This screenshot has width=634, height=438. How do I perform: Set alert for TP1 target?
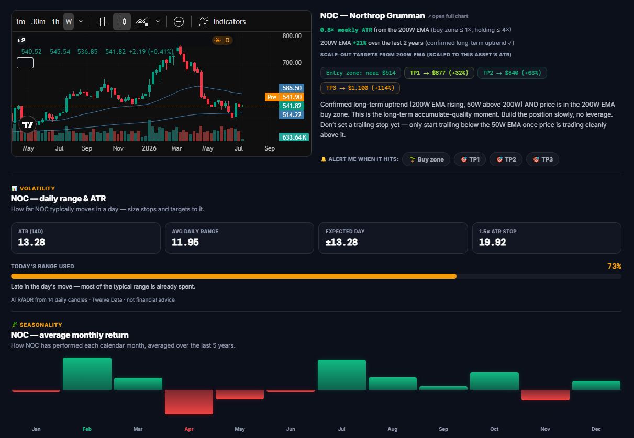470,159
